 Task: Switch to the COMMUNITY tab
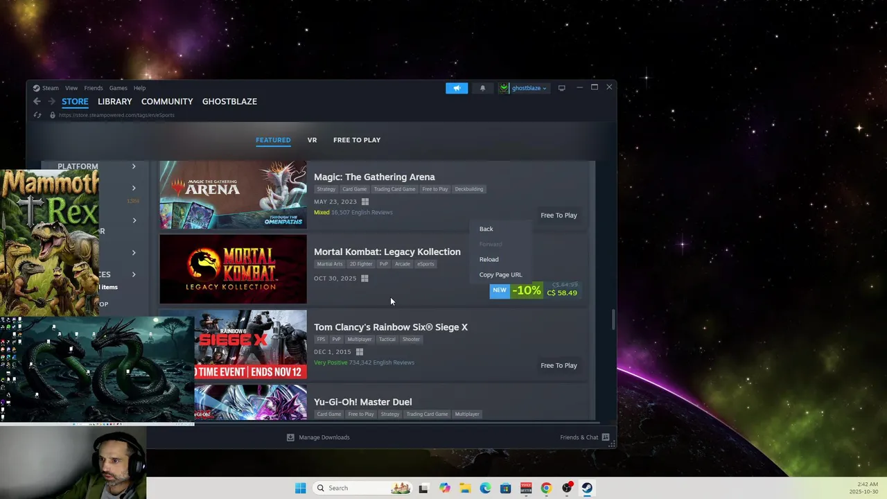167,101
